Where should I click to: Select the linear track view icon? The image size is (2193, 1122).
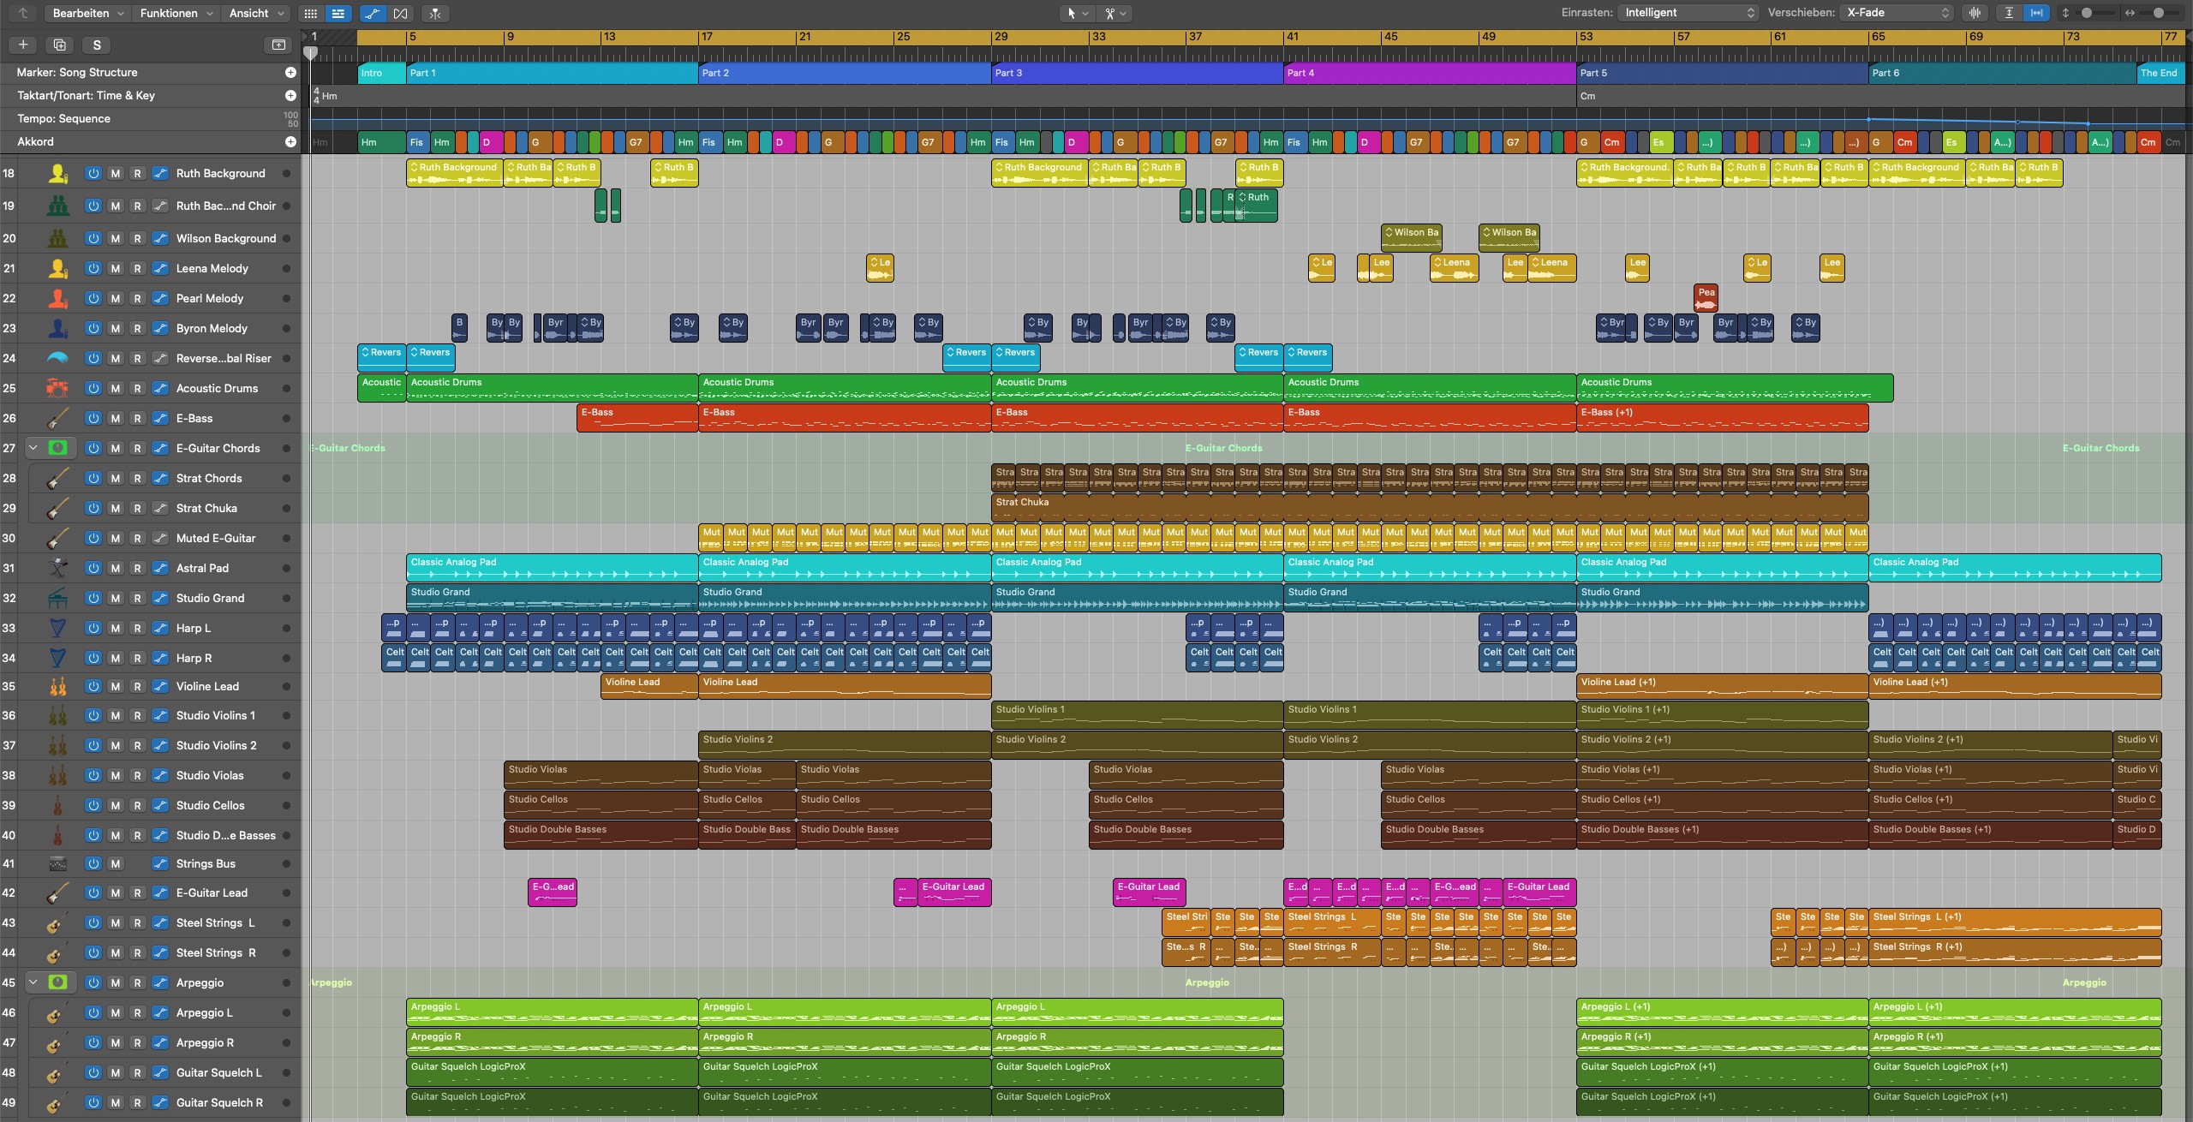pyautogui.click(x=338, y=14)
